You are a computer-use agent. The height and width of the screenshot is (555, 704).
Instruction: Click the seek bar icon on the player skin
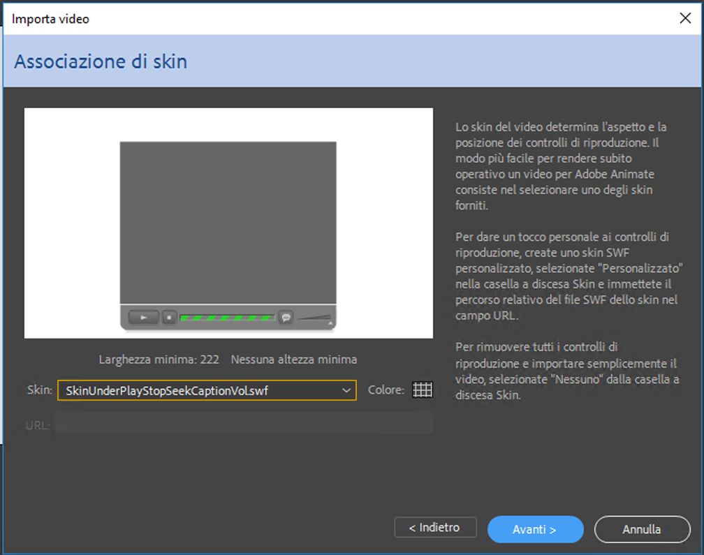[227, 318]
